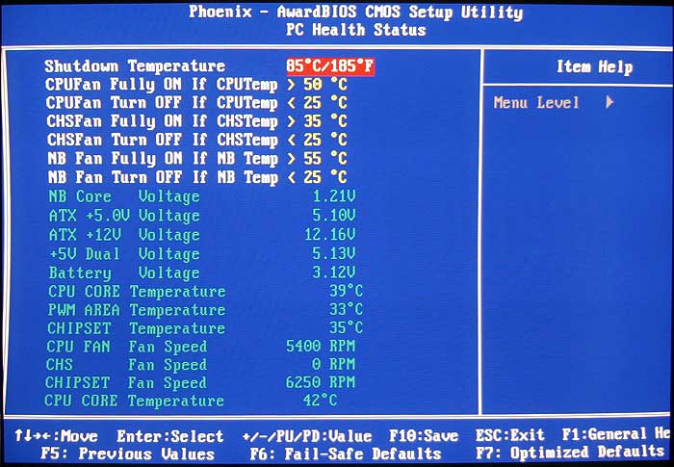The height and width of the screenshot is (467, 674).
Task: Click the PC Health Status title
Action: (x=356, y=30)
